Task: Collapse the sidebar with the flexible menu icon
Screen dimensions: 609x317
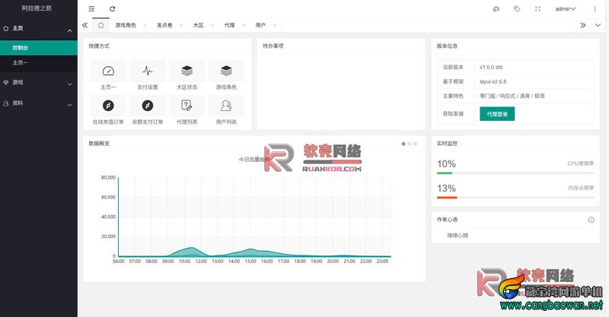Action: tap(91, 9)
